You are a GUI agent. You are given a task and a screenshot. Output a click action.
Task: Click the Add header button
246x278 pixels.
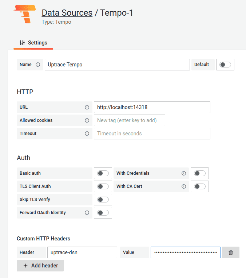[x=40, y=265]
